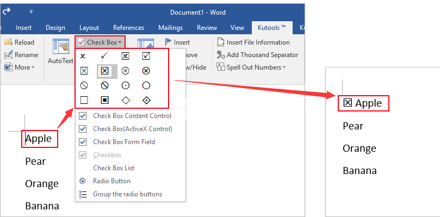
Task: Open the Insert ribbon tab
Action: 23,28
